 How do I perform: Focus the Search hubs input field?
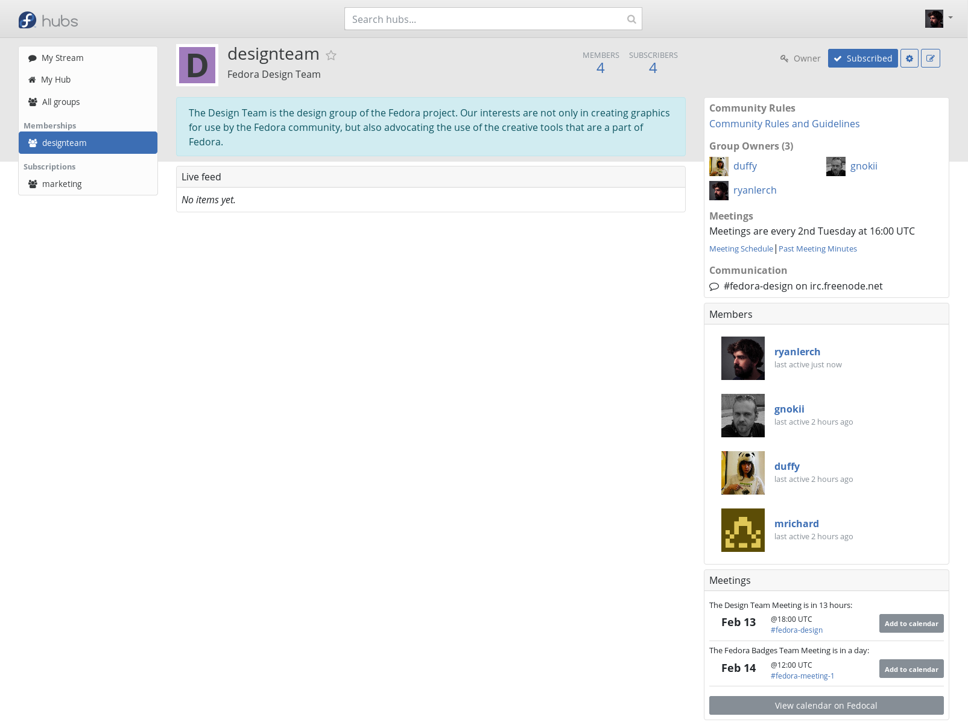[493, 19]
